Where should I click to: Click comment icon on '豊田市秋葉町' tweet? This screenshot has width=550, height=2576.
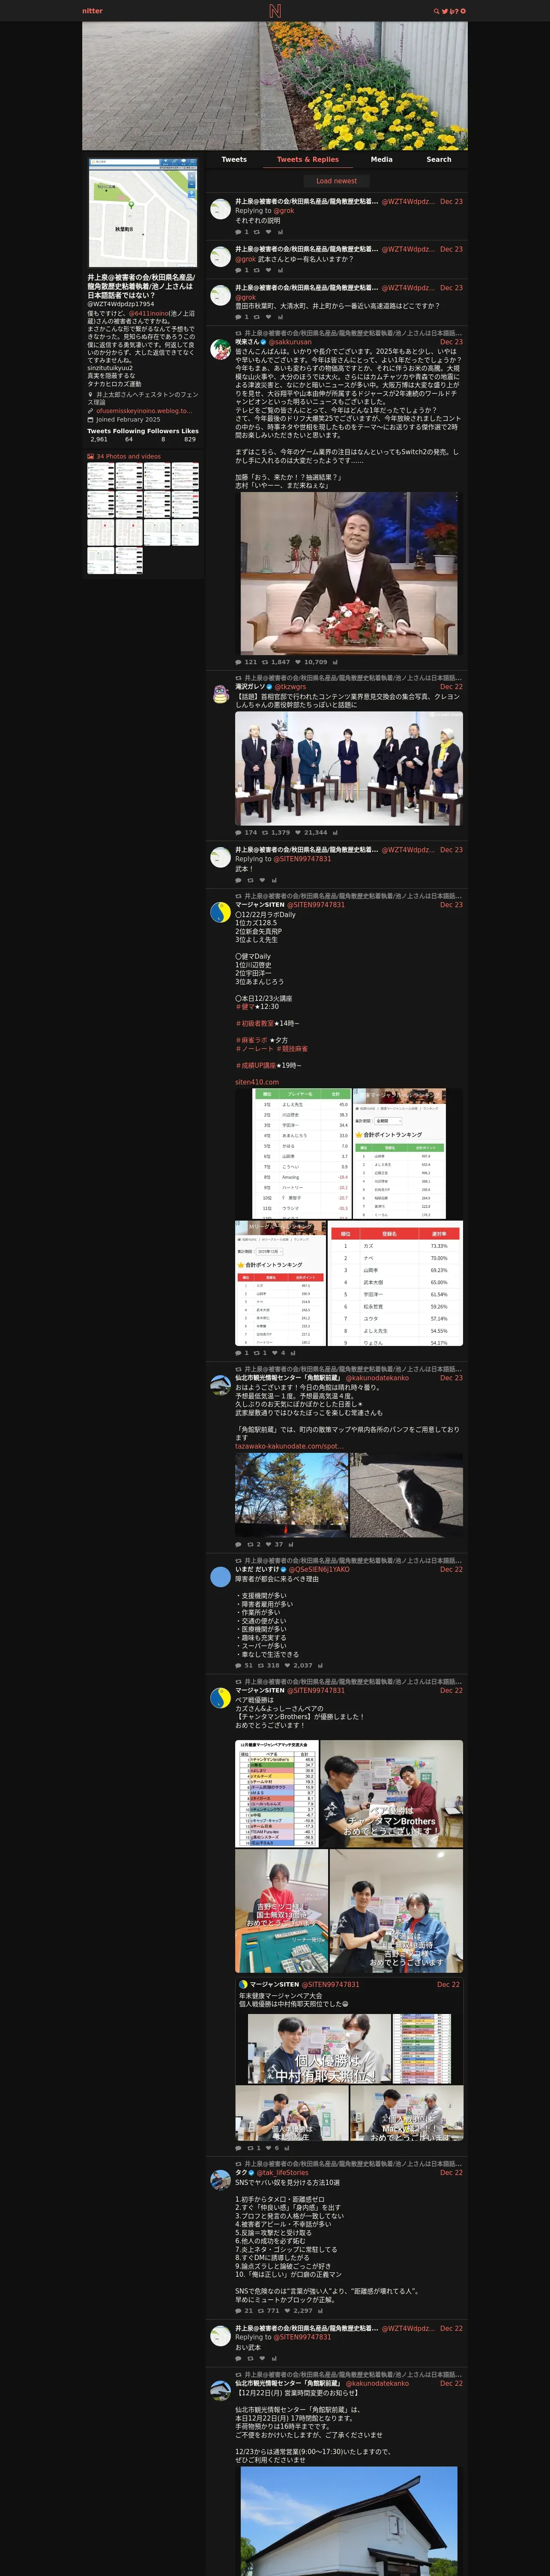click(x=238, y=317)
